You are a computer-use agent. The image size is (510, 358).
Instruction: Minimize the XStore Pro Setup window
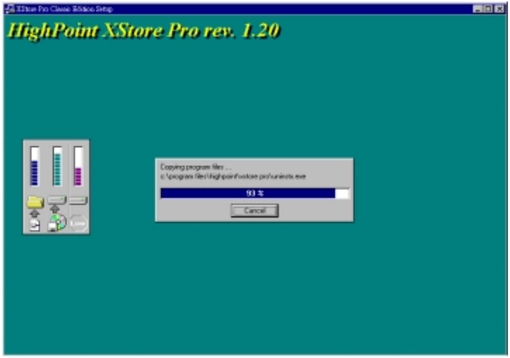click(478, 9)
